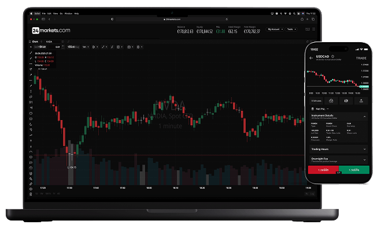The width and height of the screenshot is (381, 228).
Task: Open the snapshot camera dropdown
Action: [130, 47]
